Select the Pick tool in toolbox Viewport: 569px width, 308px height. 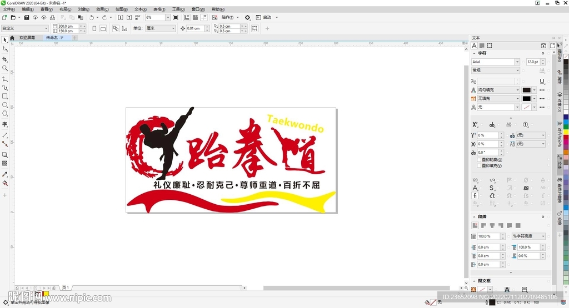(x=4, y=40)
